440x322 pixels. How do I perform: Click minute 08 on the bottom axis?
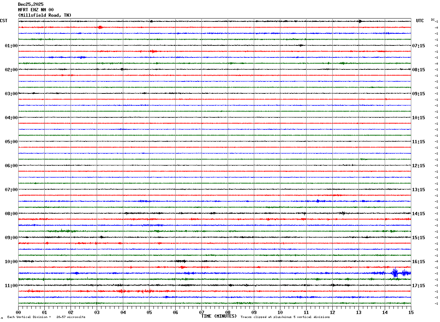228,312
